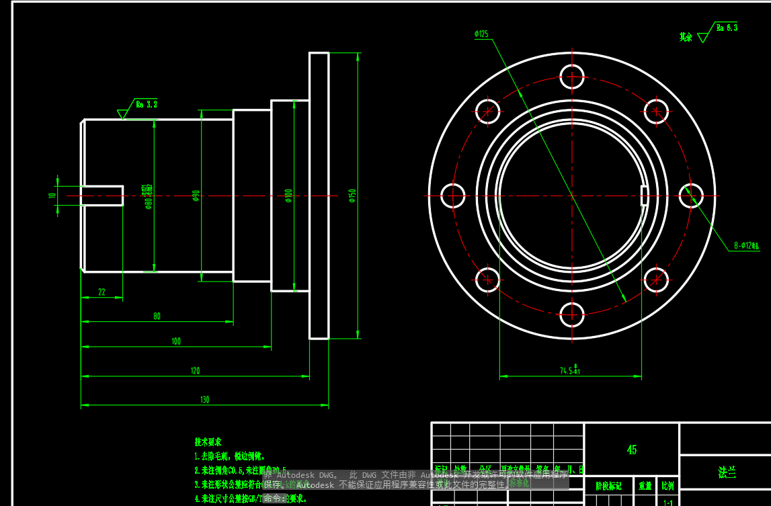
Task: Click the 比例 title block cell
Action: pyautogui.click(x=667, y=485)
